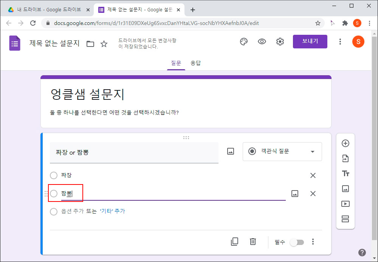
Task: Open the 객관식 질문 question type dropdown
Action: click(282, 151)
